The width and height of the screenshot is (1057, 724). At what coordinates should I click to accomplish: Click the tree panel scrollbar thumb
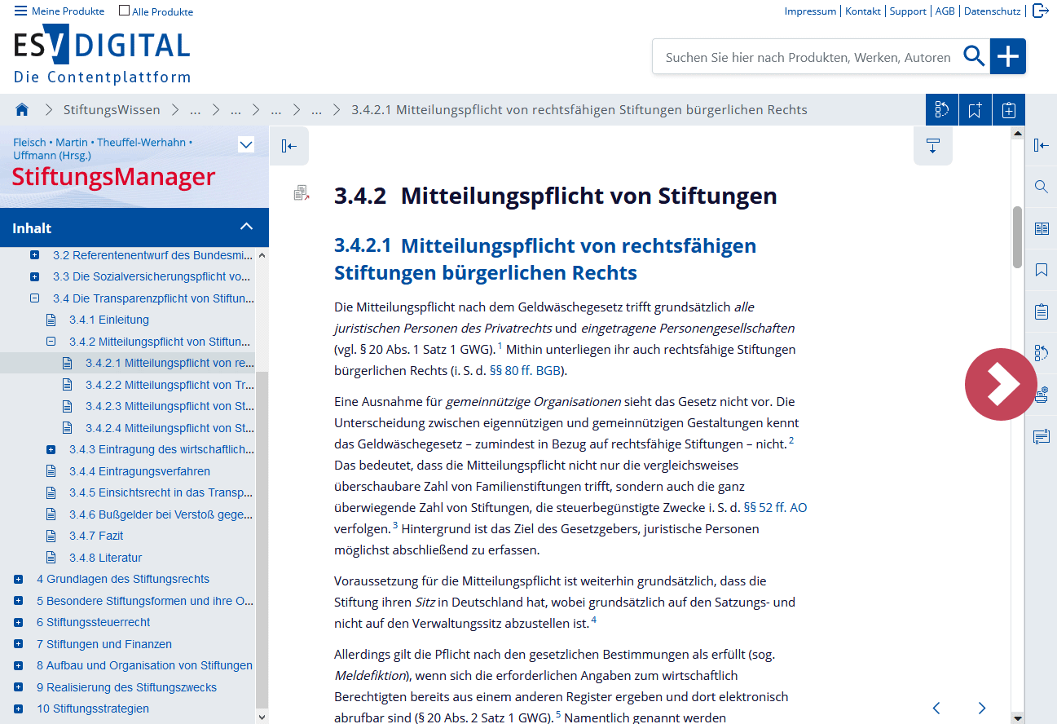pyautogui.click(x=262, y=538)
